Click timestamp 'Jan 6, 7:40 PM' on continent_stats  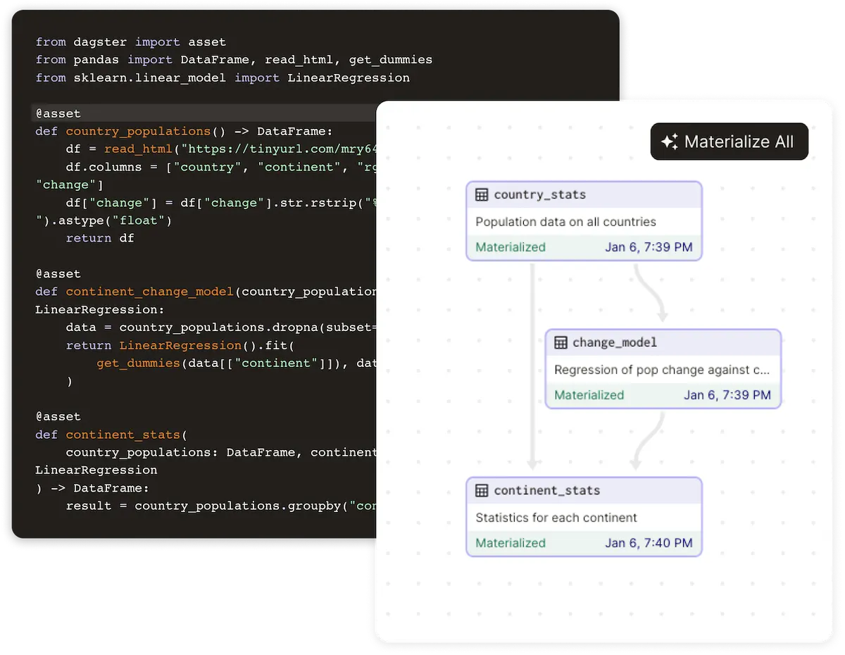pos(649,543)
